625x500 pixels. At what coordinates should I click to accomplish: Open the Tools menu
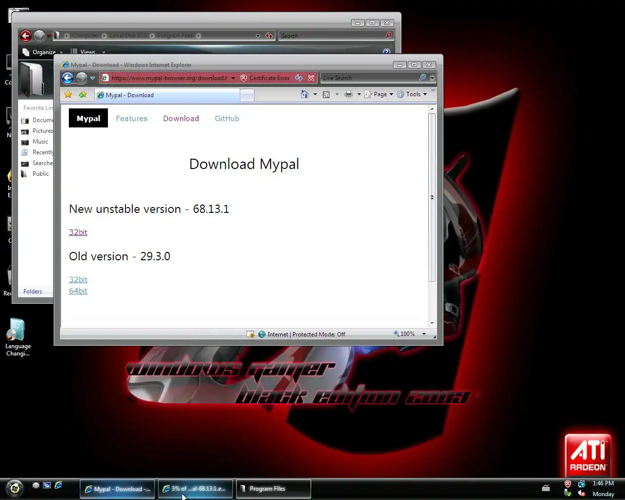[412, 94]
